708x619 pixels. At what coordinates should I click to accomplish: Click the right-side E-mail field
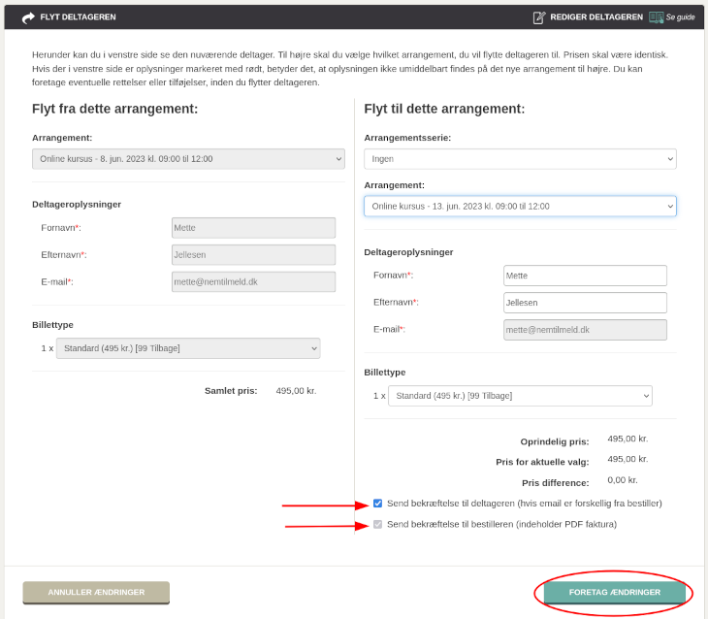[x=585, y=330]
